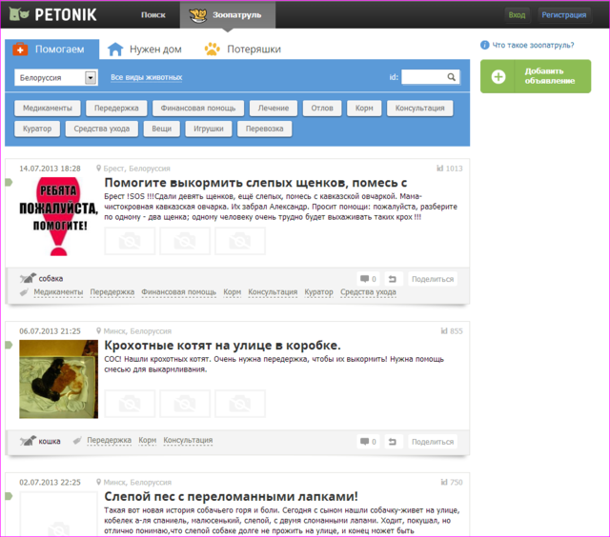Toggle the Медикаменты filter tag
Screen dimensions: 610x537
pos(47,109)
